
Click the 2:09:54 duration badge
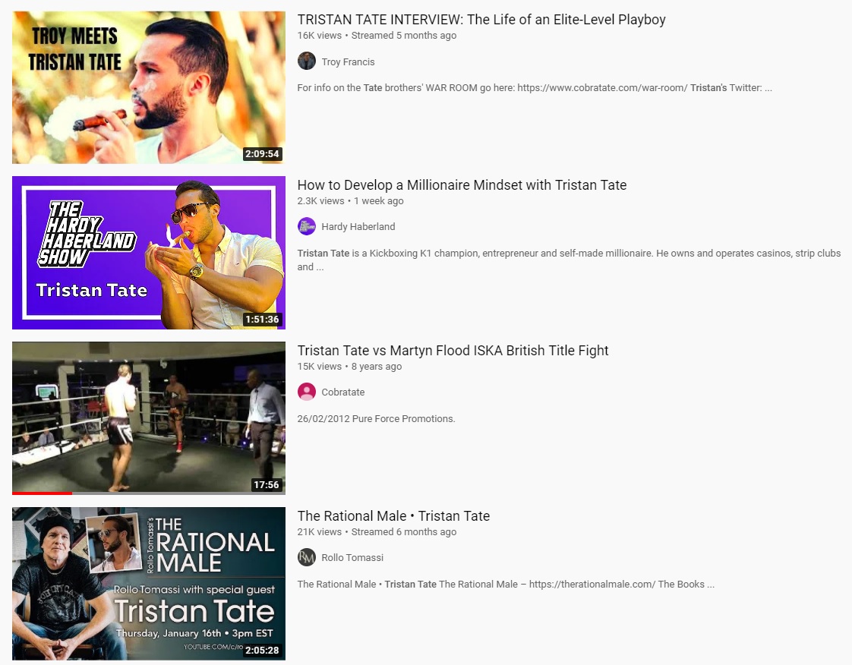[262, 154]
